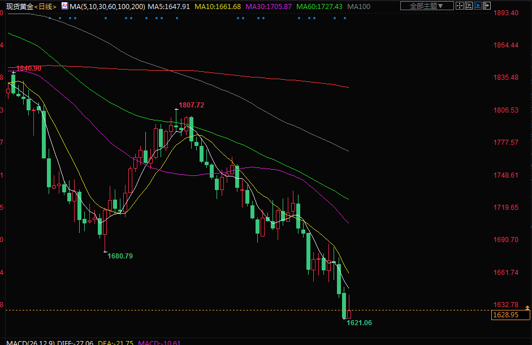Click the 现货黄金 chart title
Screen dimensions: 532x345
coord(16,6)
